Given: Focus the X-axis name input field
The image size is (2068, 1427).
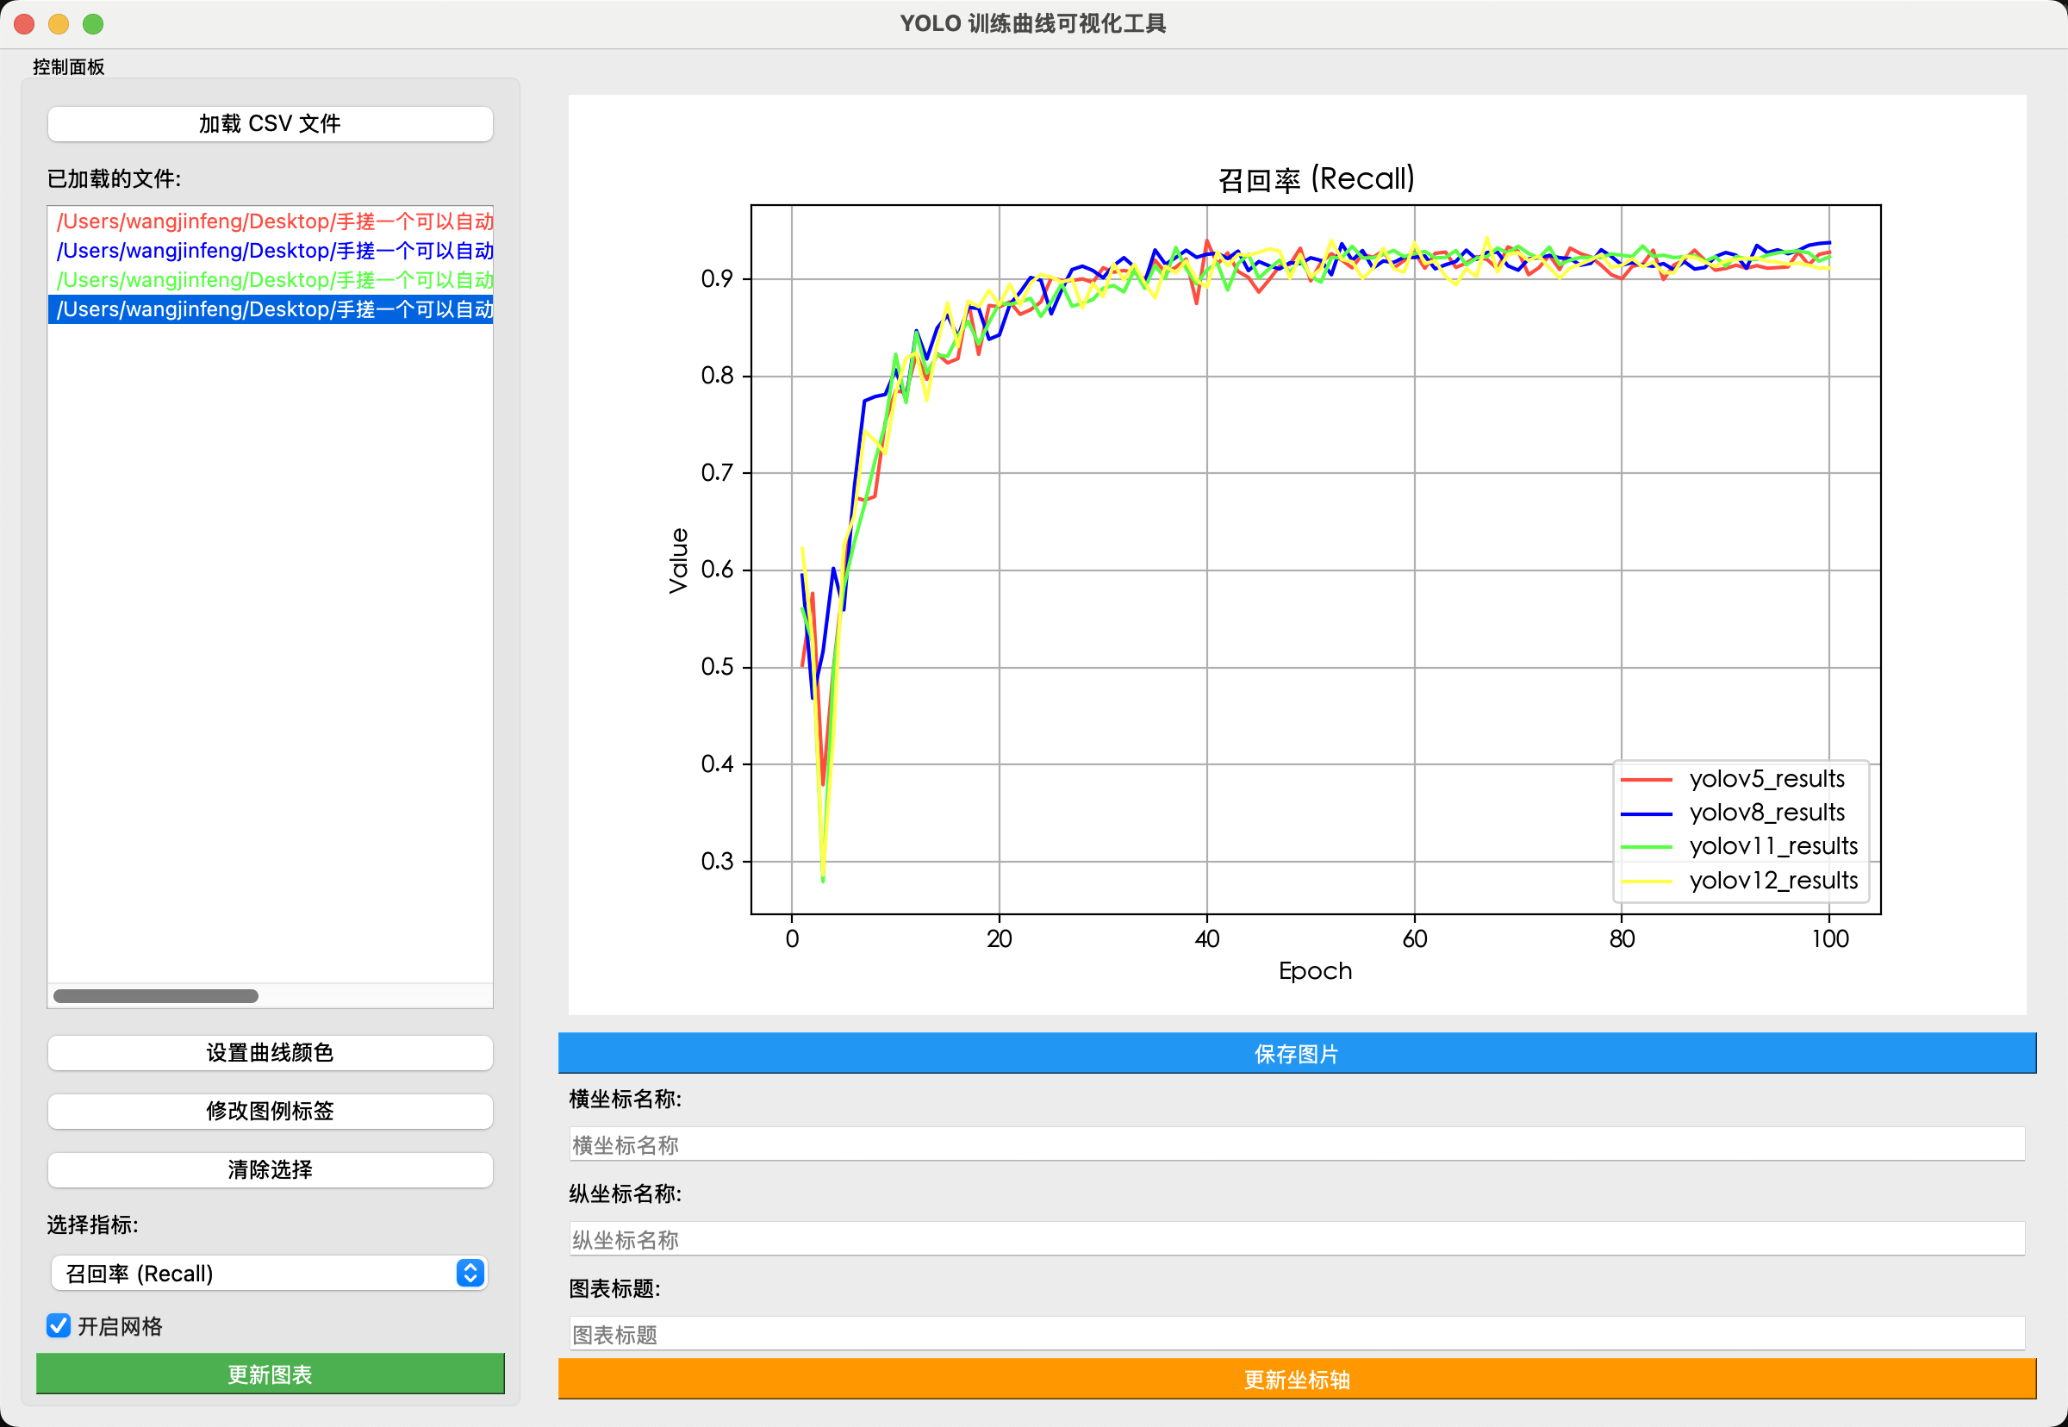Looking at the screenshot, I should point(1296,1144).
